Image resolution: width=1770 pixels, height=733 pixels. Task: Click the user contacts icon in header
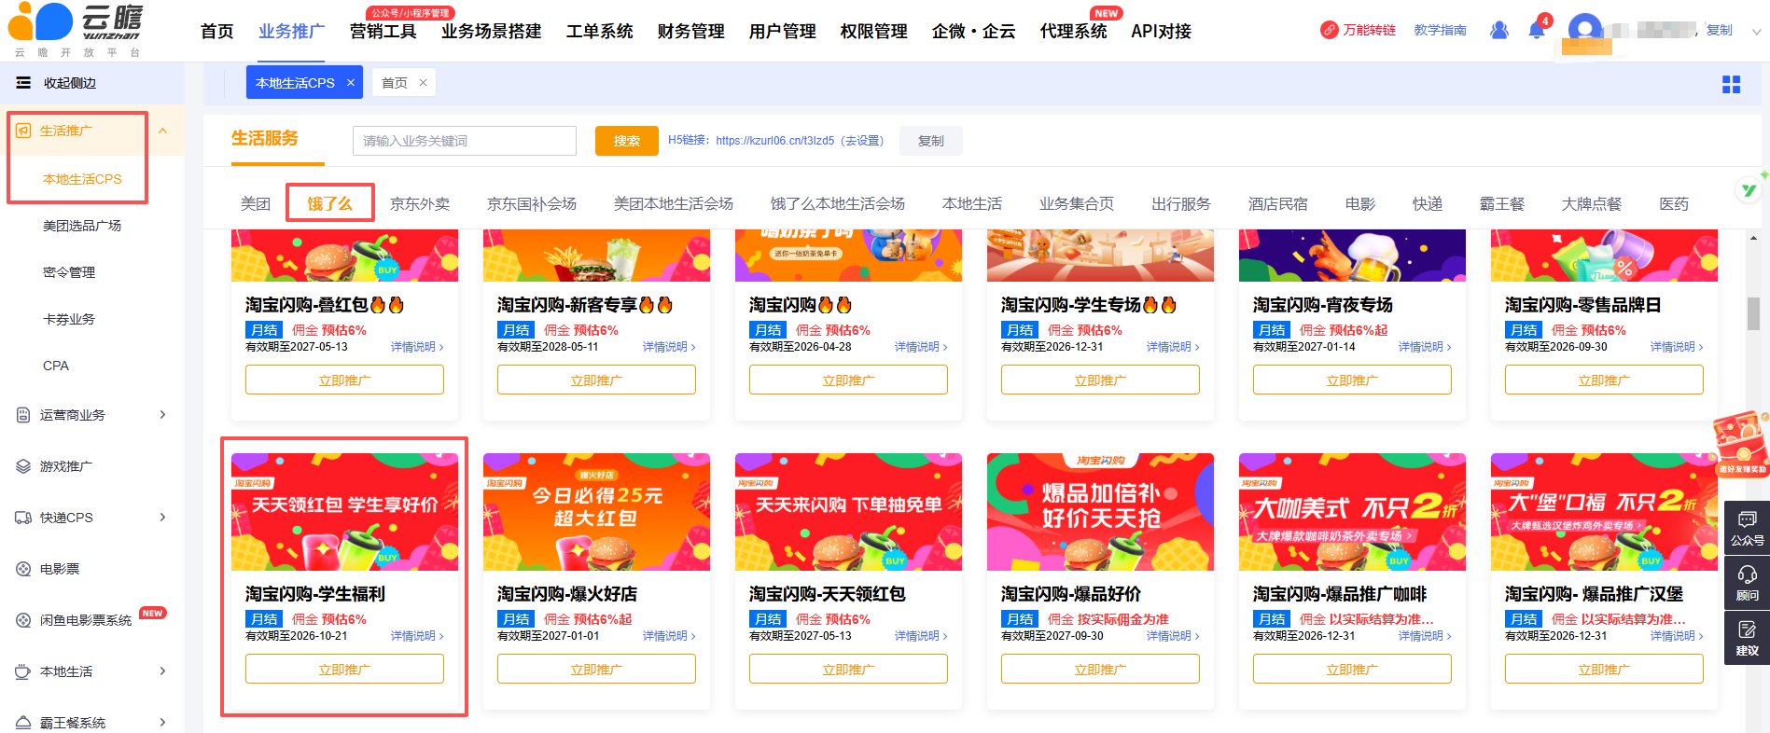click(x=1499, y=31)
